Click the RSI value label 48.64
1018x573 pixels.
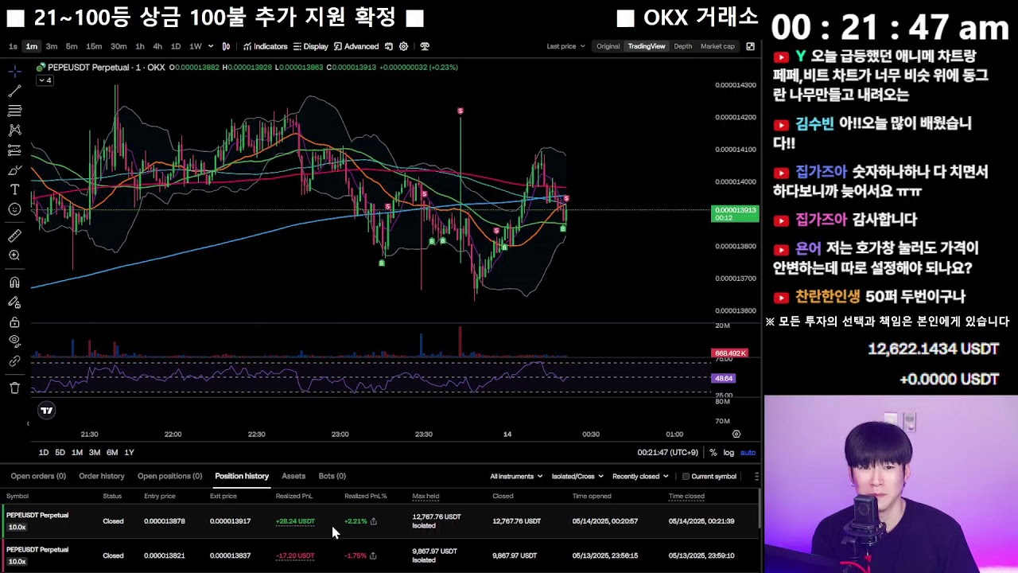(724, 378)
